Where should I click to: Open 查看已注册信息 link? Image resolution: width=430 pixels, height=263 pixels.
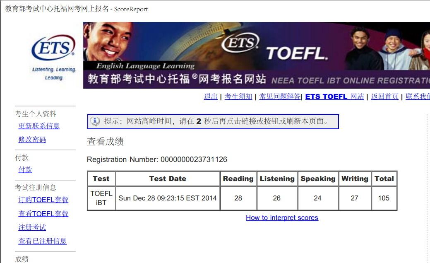pyautogui.click(x=43, y=241)
